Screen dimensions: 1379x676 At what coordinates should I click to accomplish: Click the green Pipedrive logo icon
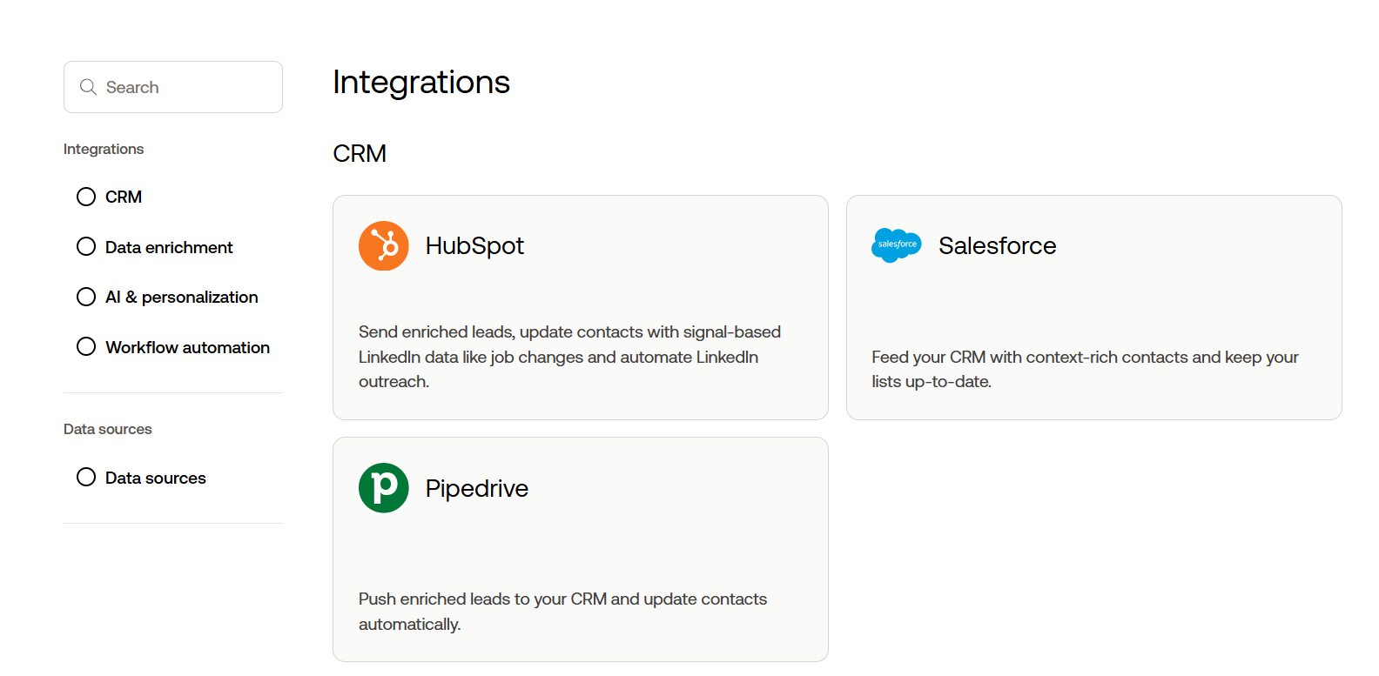click(384, 488)
